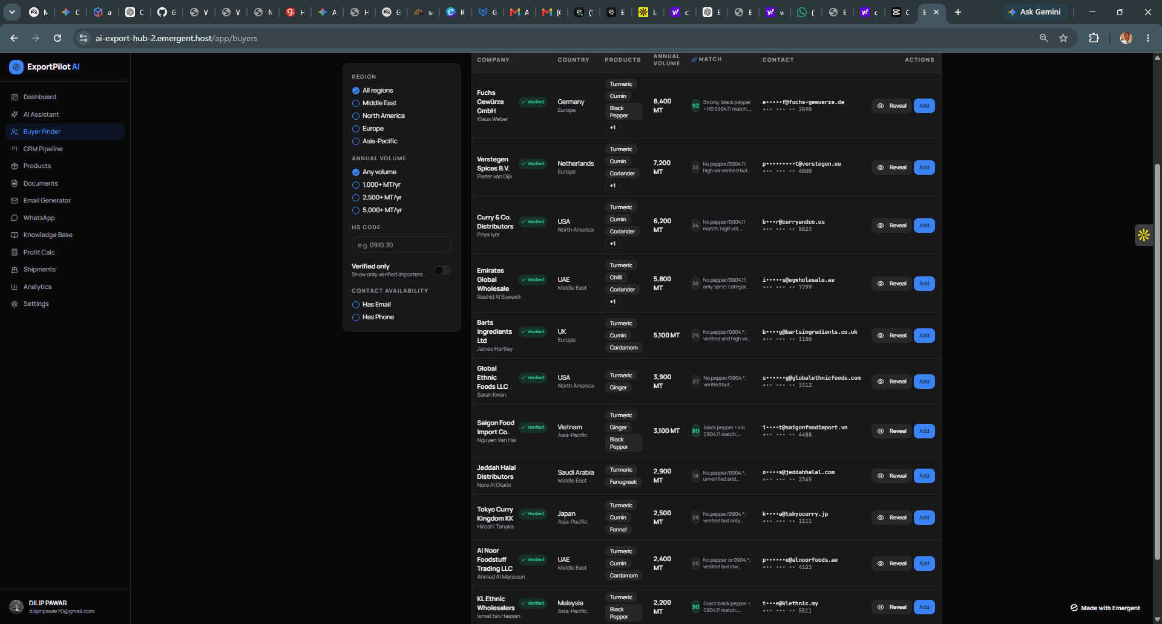Click the WhatsApp sidebar icon
This screenshot has height=624, width=1162.
coord(15,218)
